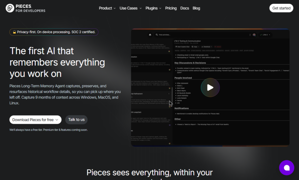Expand the Plugins menu
The image size is (299, 180).
coord(153,8)
